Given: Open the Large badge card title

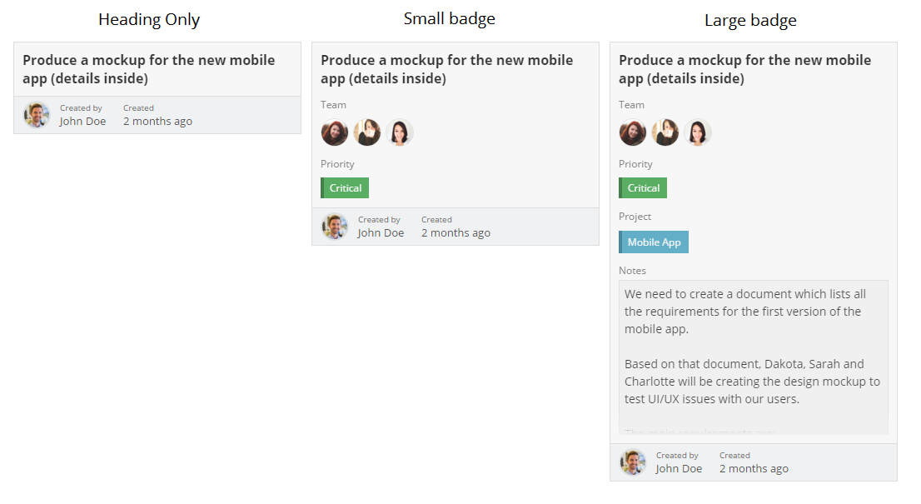Looking at the screenshot, I should click(744, 69).
